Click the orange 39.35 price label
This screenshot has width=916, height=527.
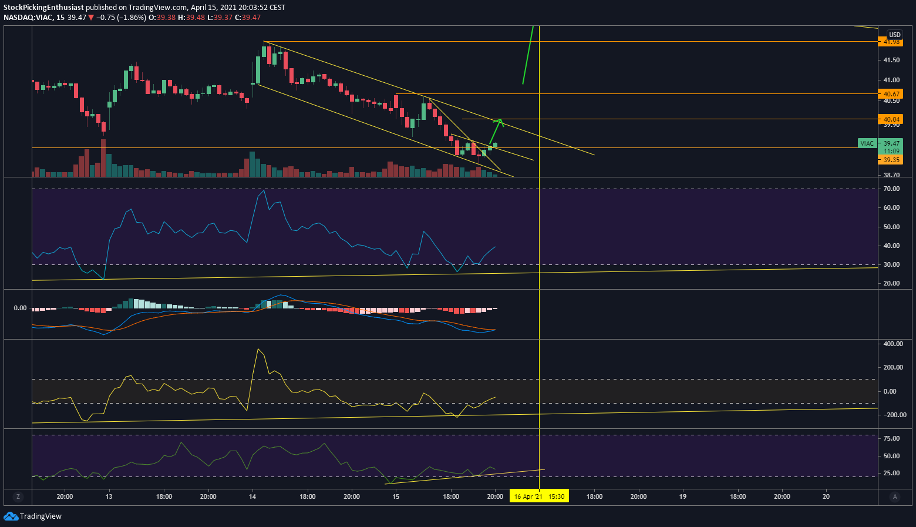[x=890, y=160]
